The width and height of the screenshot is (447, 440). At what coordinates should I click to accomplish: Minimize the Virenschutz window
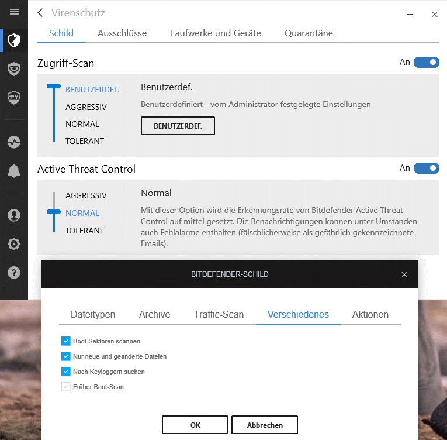(x=410, y=14)
